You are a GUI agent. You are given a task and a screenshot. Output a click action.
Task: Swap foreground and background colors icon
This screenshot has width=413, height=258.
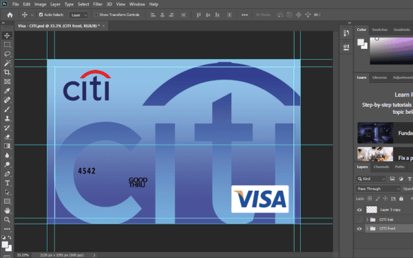(10, 237)
